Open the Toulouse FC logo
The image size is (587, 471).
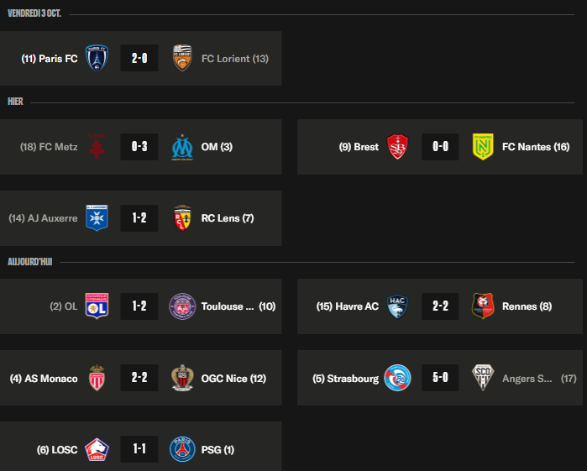coord(181,306)
